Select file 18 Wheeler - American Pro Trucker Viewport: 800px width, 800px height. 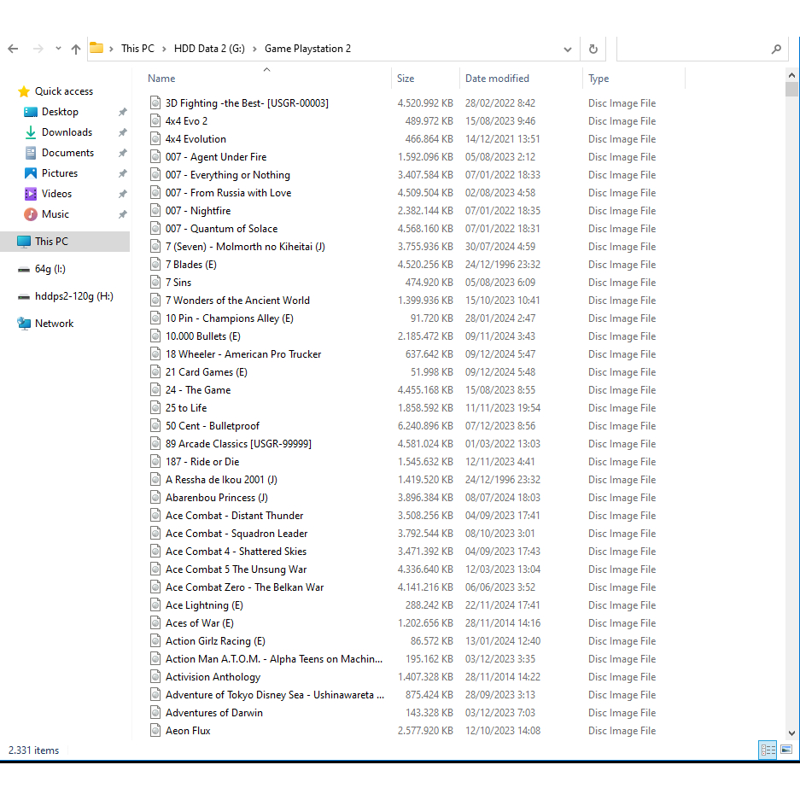click(243, 354)
